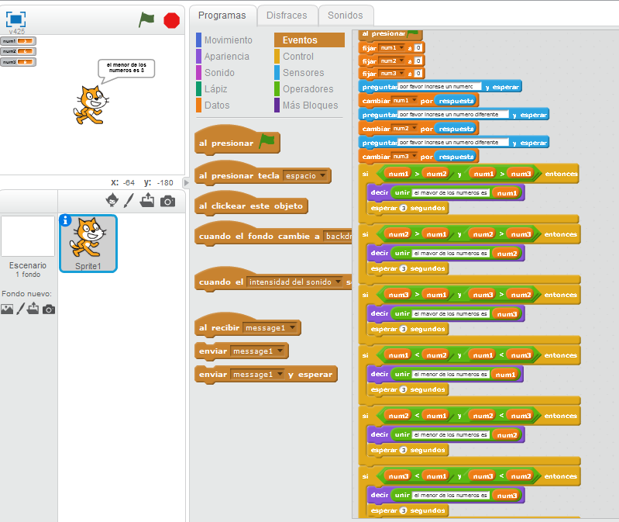The image size is (619, 522).
Task: Switch to Programas tab
Action: pos(222,16)
